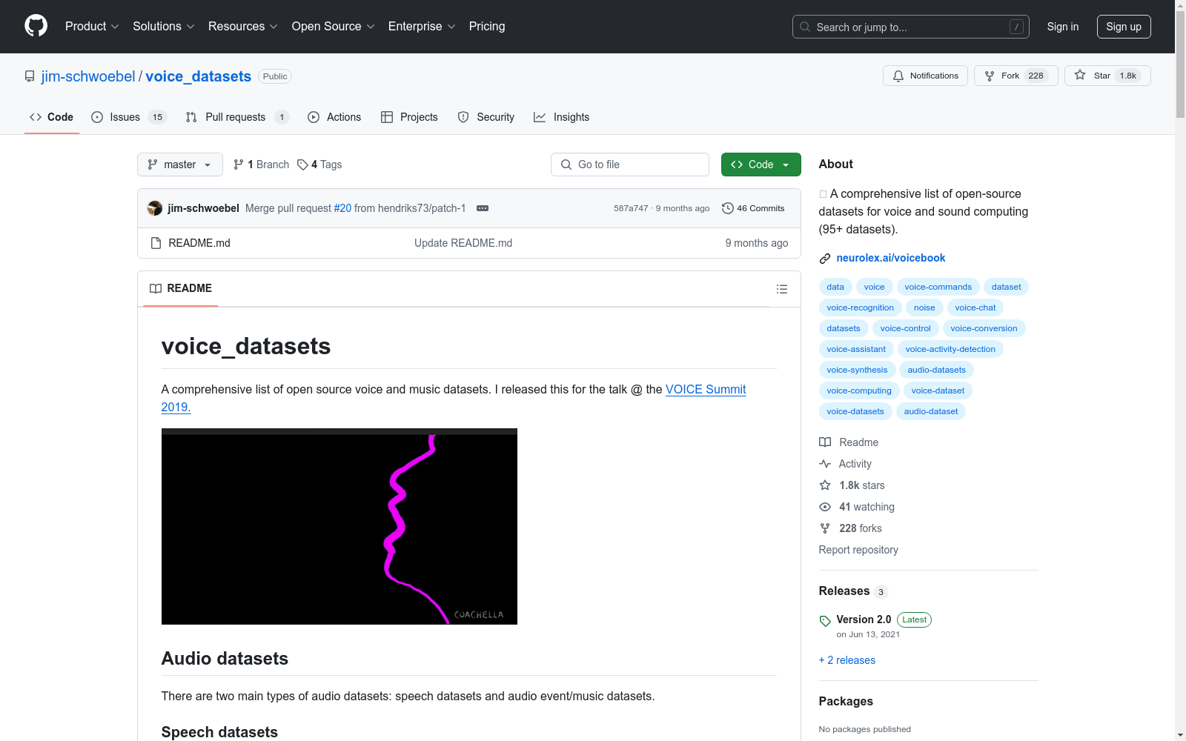Click the Sign in link

1063,27
